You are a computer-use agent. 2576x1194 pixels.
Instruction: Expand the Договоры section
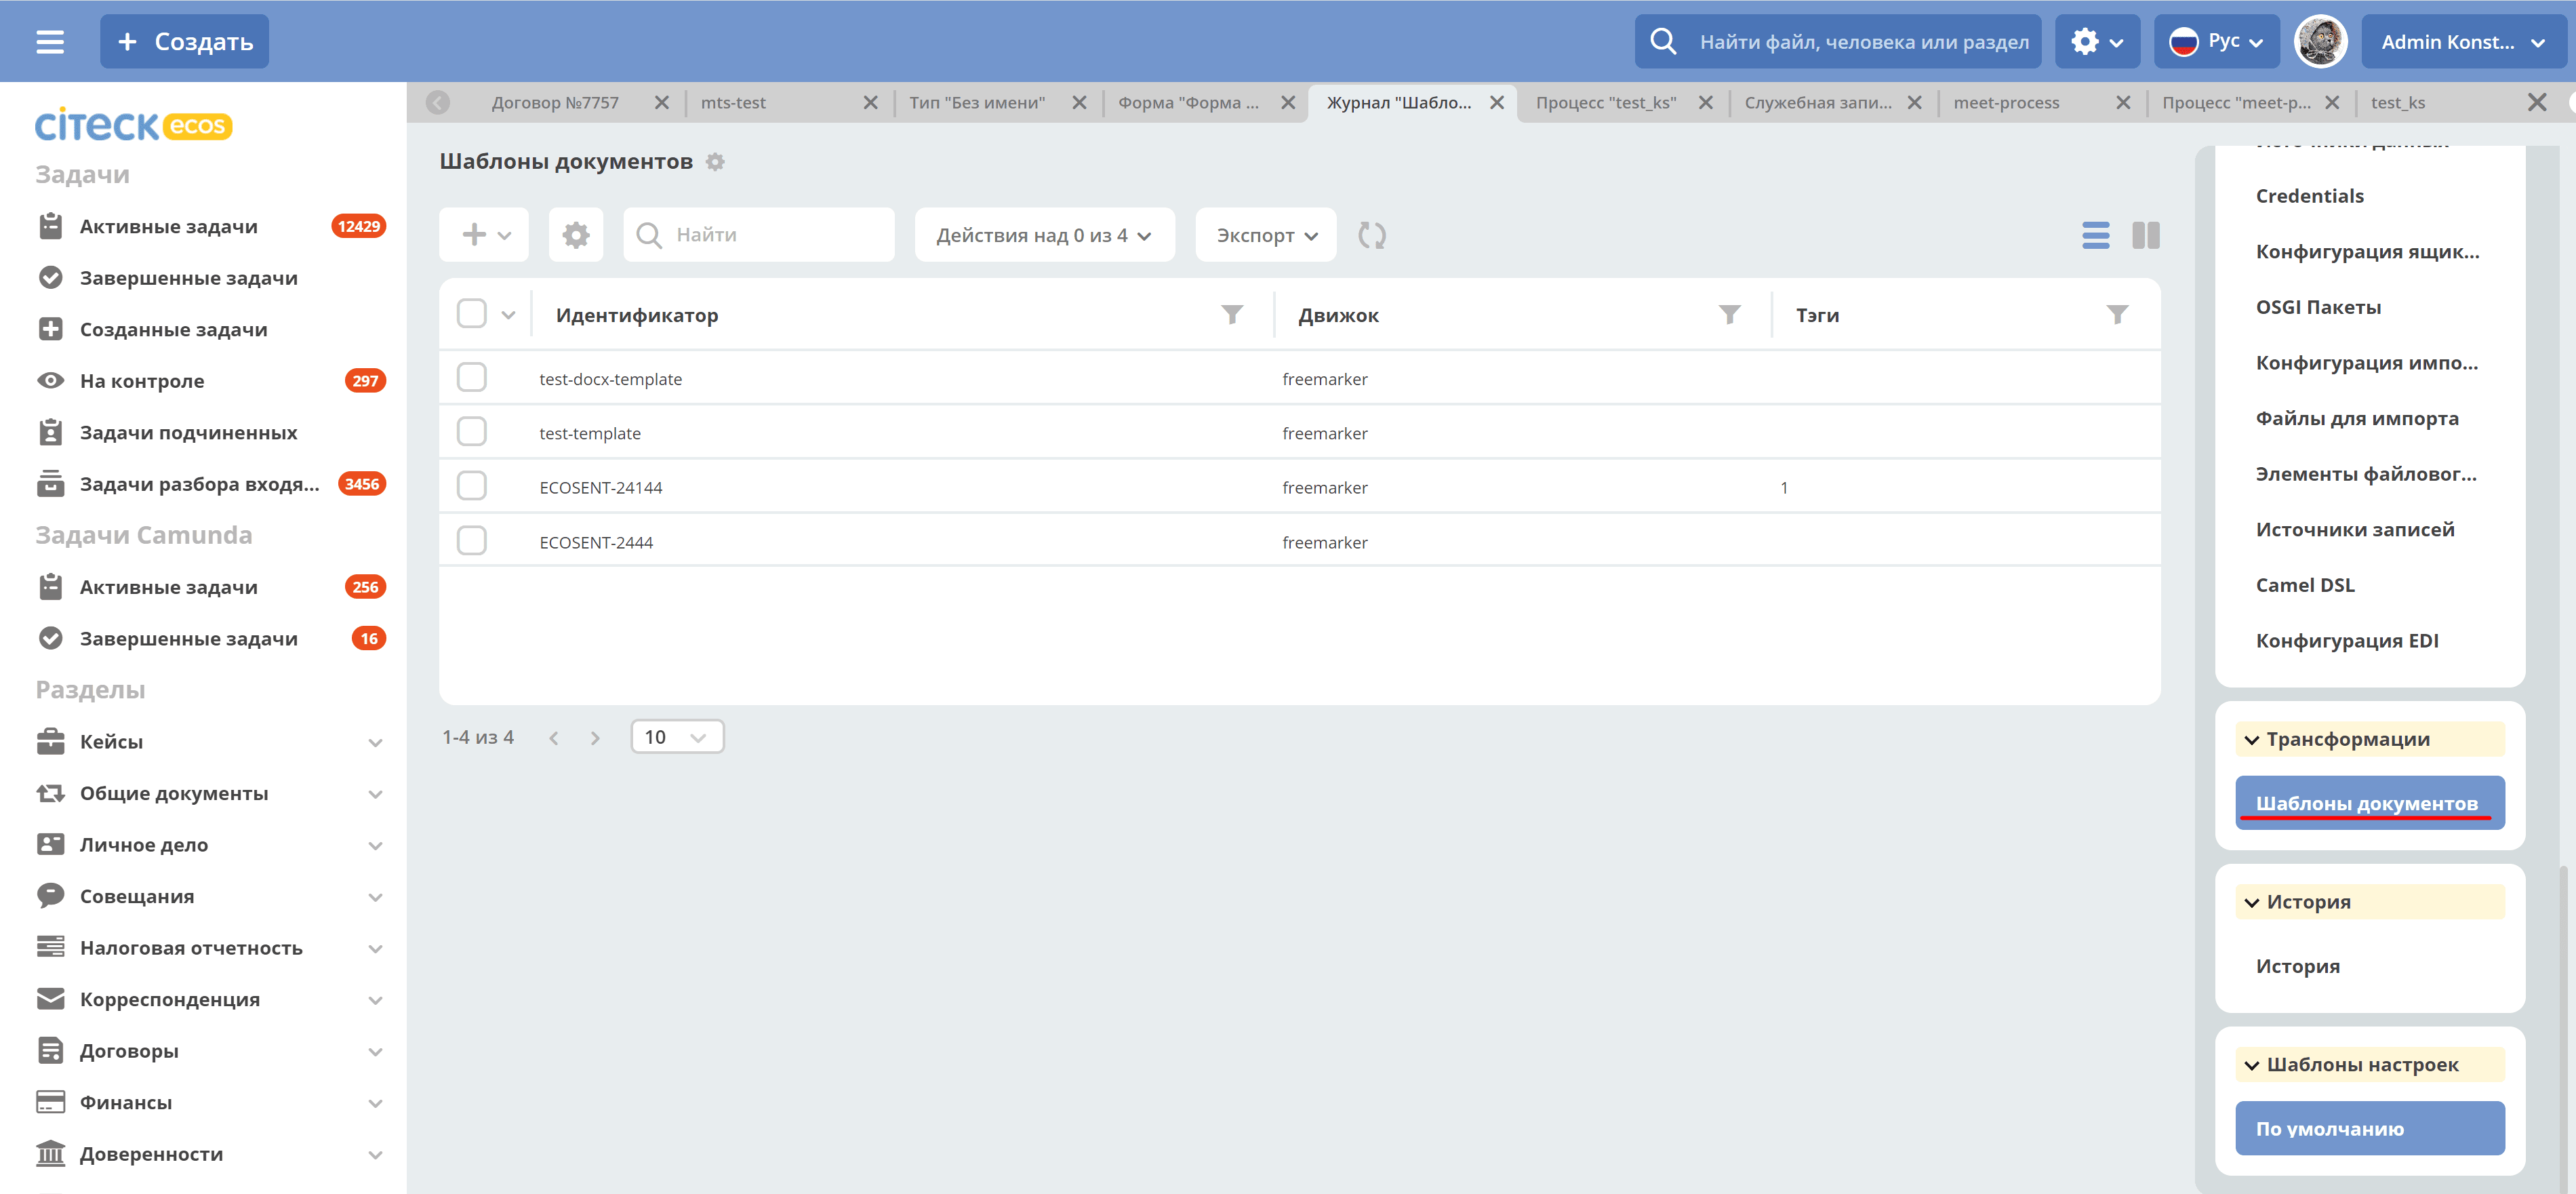coord(375,1052)
